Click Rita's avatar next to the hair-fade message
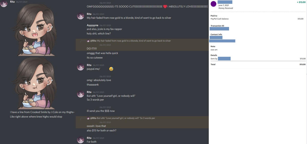This screenshot has width=307, height=144. (x=81, y=16)
